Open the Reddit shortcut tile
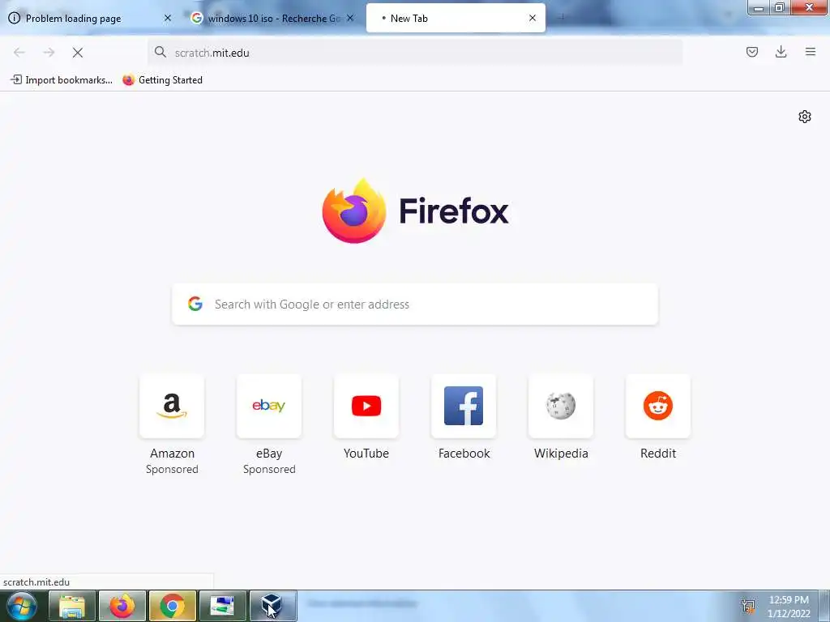Image resolution: width=830 pixels, height=622 pixels. pos(658,407)
